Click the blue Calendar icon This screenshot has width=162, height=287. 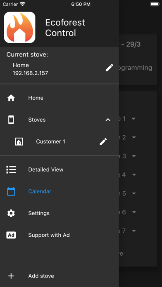[x=11, y=191]
